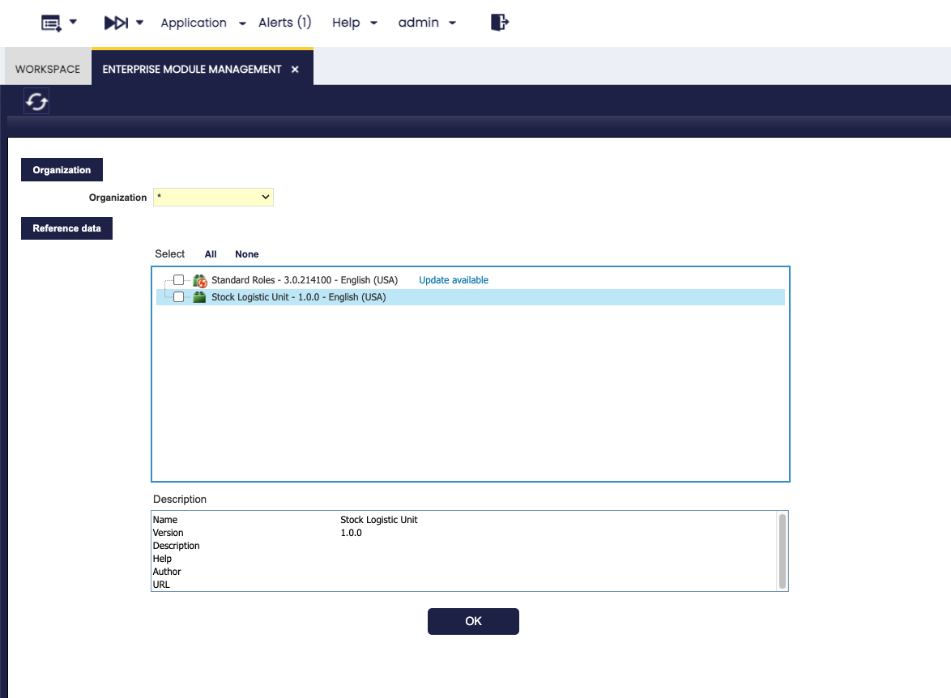
Task: Check the Stock Logistic Unit checkbox
Action: pyautogui.click(x=179, y=297)
